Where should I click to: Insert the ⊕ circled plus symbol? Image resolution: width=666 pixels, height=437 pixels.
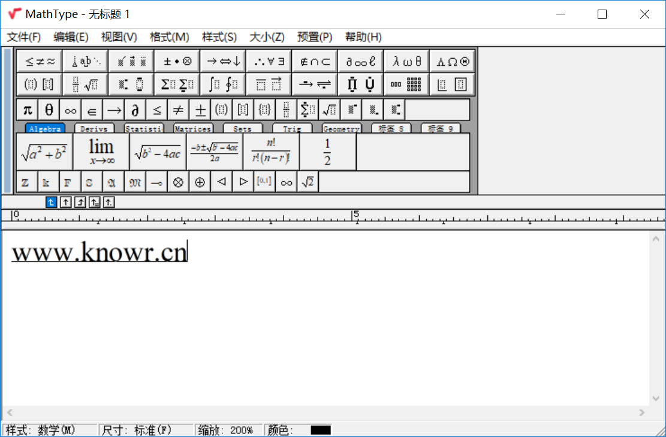point(200,182)
